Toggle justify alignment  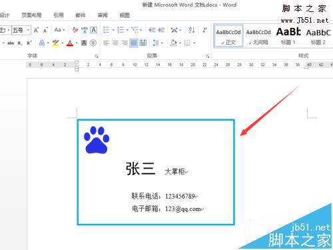point(134,43)
